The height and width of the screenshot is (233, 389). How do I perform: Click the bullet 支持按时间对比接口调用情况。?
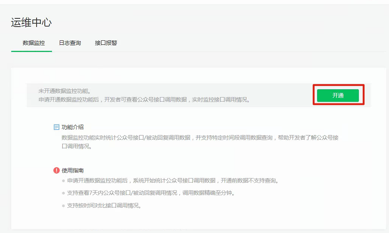(104, 206)
